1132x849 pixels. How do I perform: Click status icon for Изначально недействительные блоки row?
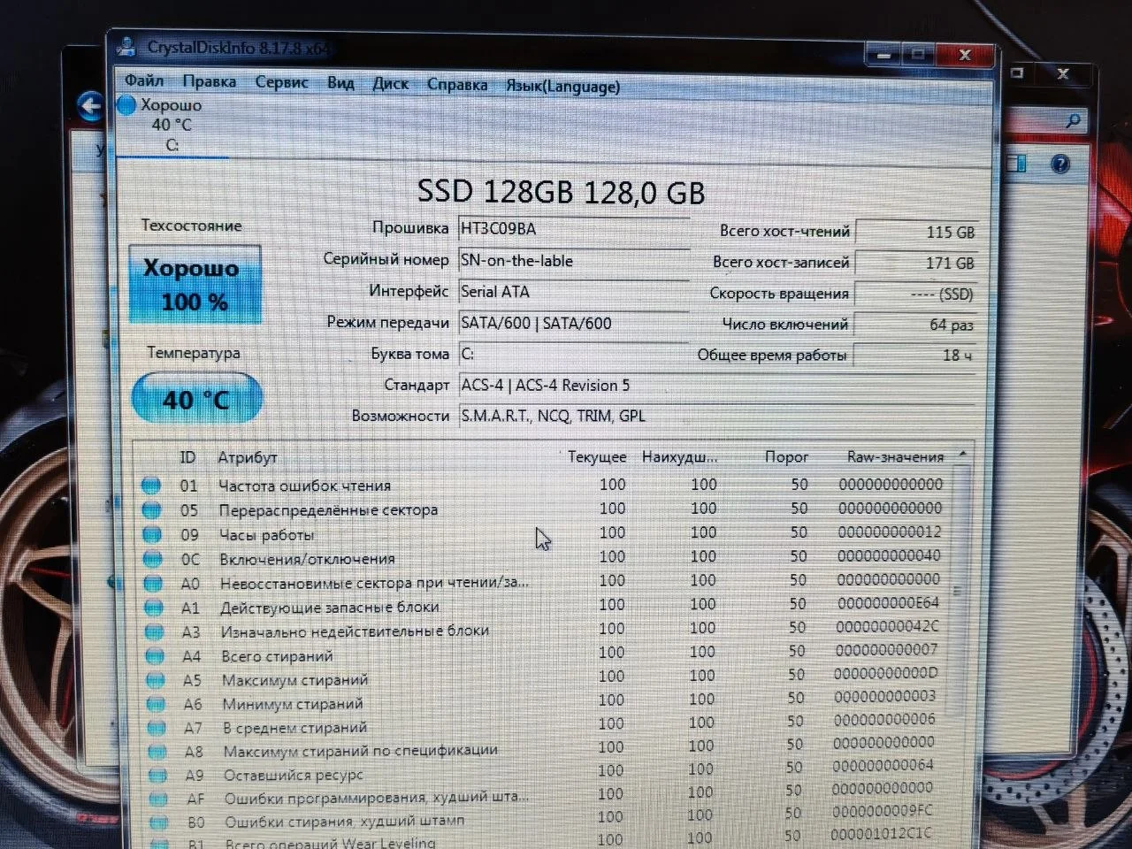pyautogui.click(x=154, y=632)
